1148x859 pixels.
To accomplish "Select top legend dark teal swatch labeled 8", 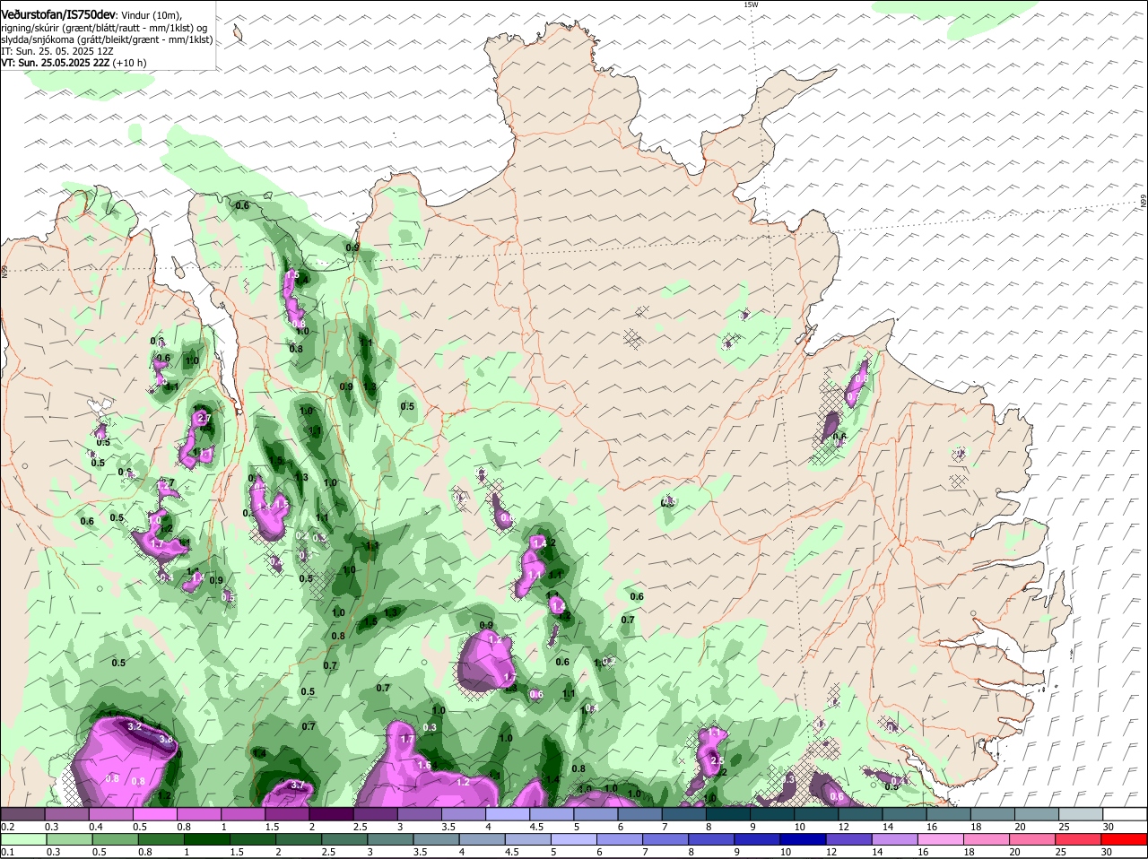I will click(x=730, y=813).
